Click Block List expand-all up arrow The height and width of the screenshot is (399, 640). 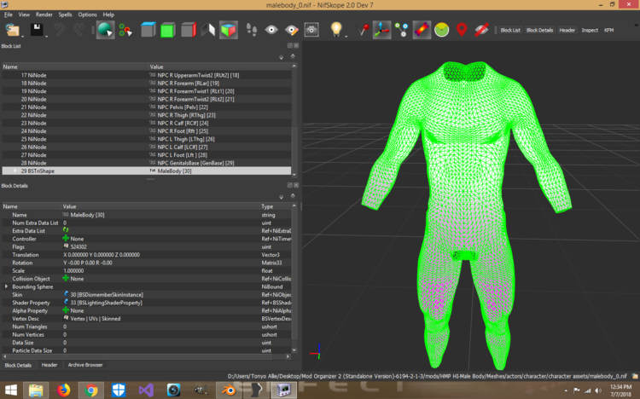point(293,56)
